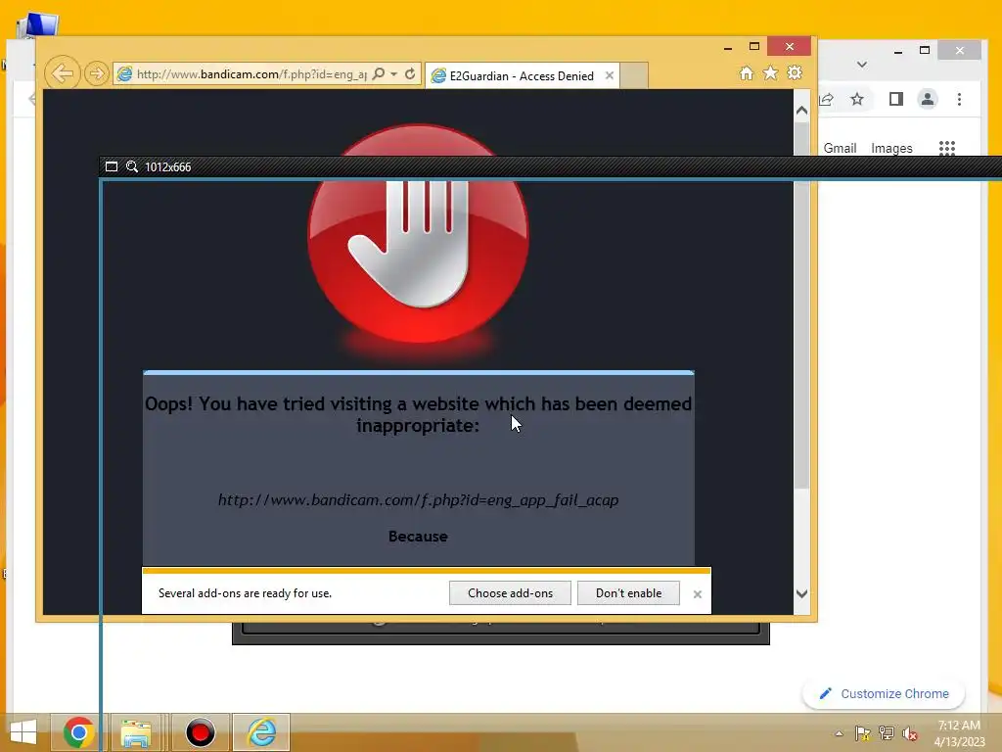Open Favorites star in Internet Explorer
Image resolution: width=1002 pixels, height=752 pixels.
coord(770,72)
